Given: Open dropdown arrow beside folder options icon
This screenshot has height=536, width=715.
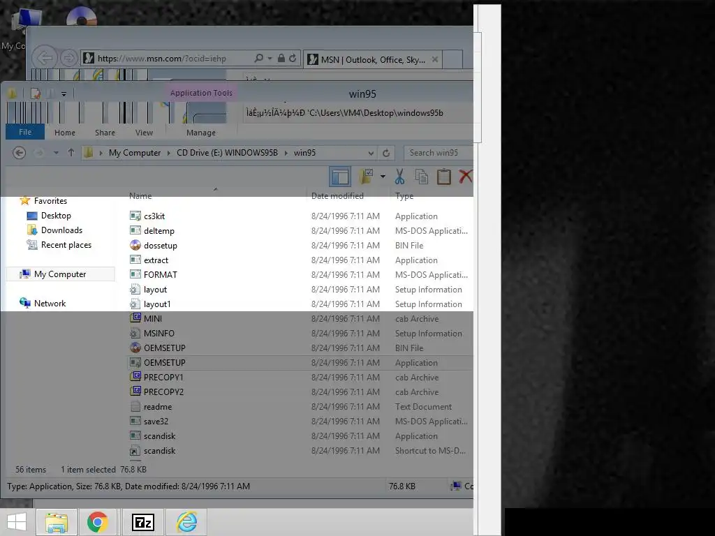Looking at the screenshot, I should click(383, 177).
